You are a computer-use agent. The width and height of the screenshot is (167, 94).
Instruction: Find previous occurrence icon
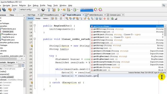tap(70, 19)
